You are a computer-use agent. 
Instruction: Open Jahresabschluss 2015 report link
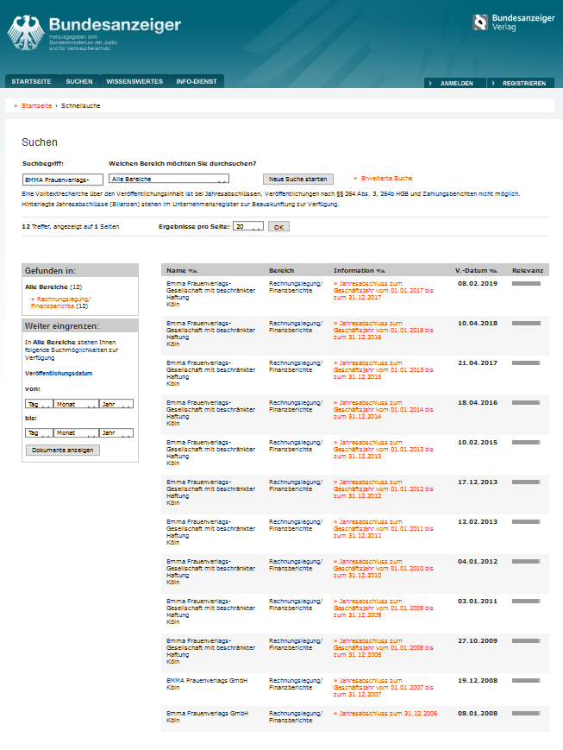point(384,369)
